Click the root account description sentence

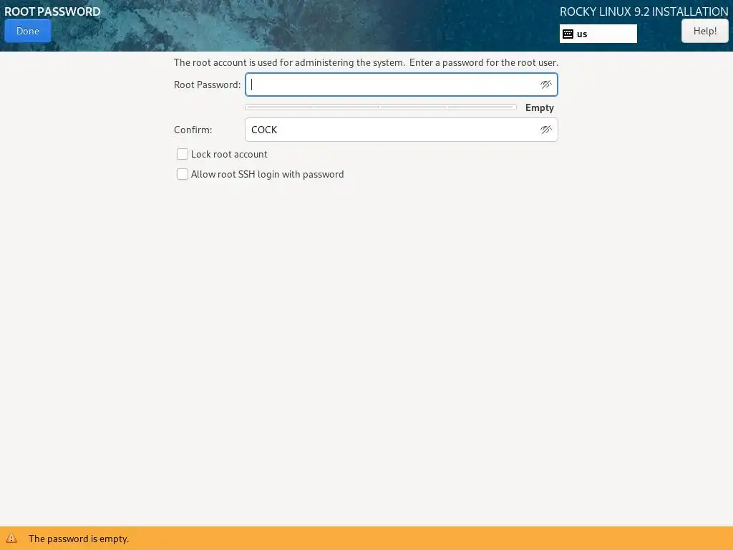click(366, 63)
